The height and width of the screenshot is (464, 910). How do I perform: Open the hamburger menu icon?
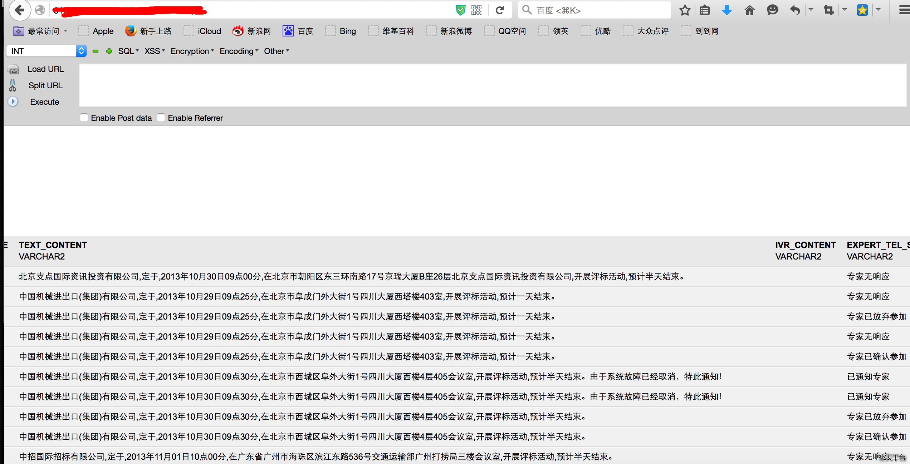point(904,10)
